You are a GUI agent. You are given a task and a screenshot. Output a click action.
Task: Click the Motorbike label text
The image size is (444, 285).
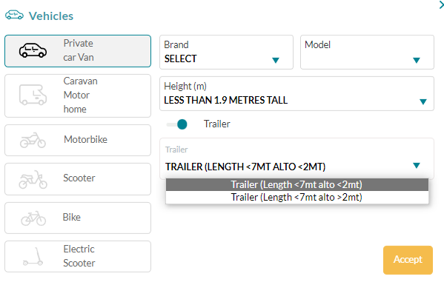click(85, 139)
